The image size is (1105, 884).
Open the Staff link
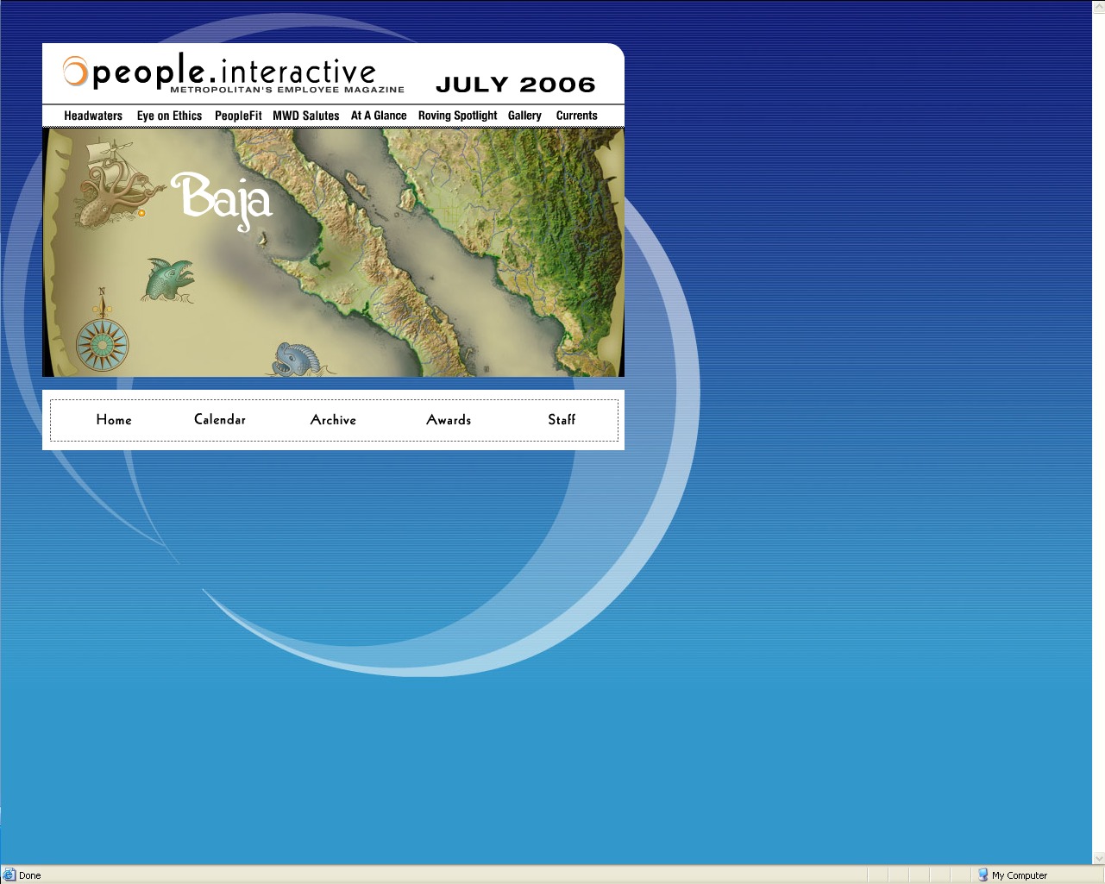pyautogui.click(x=562, y=420)
